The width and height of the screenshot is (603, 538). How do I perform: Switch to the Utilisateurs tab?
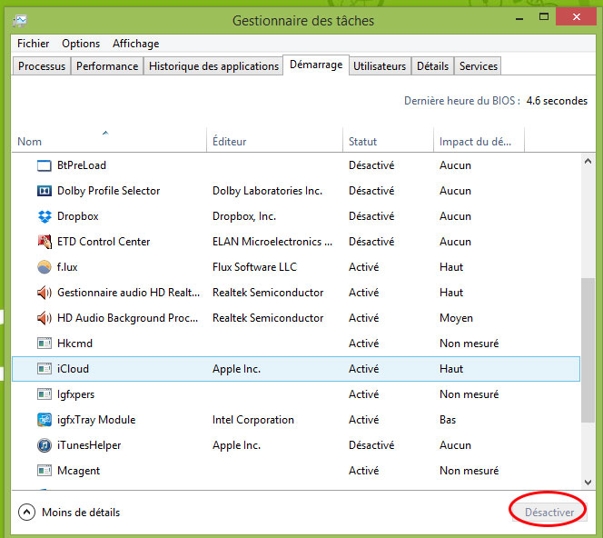pyautogui.click(x=380, y=66)
